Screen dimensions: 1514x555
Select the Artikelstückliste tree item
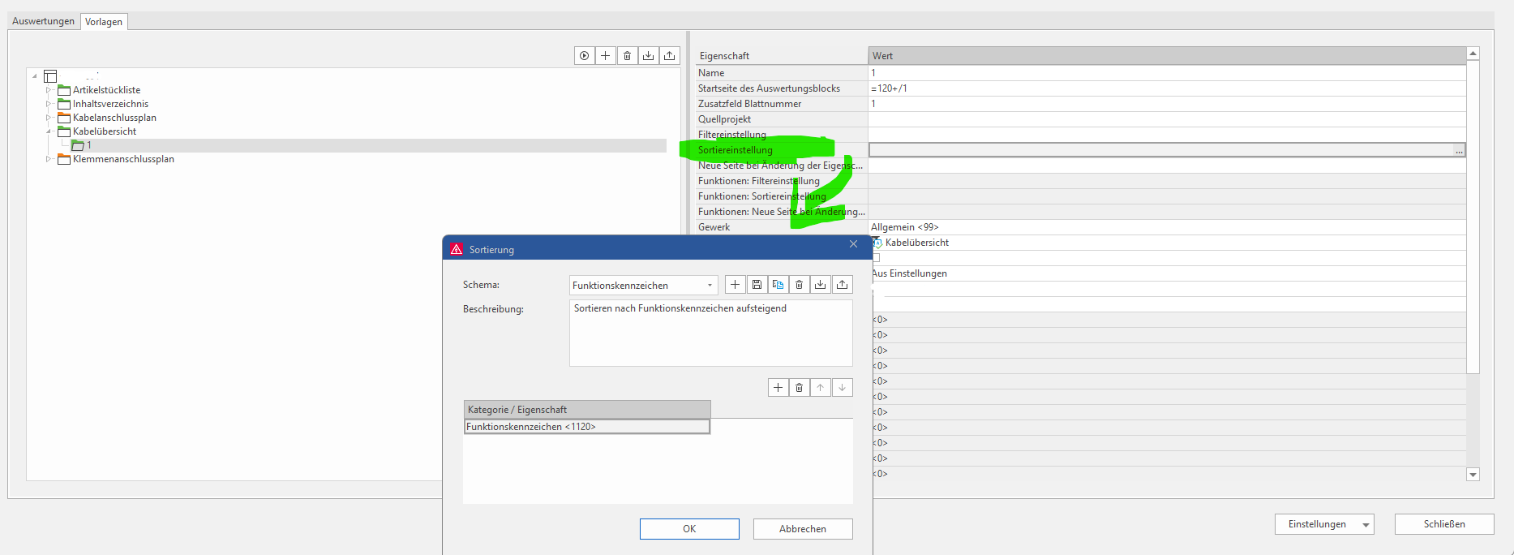pyautogui.click(x=106, y=90)
